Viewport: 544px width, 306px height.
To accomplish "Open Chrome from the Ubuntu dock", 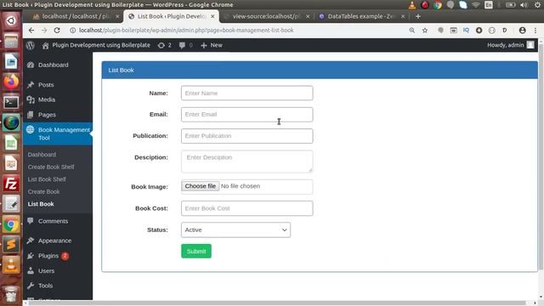I will [x=11, y=224].
